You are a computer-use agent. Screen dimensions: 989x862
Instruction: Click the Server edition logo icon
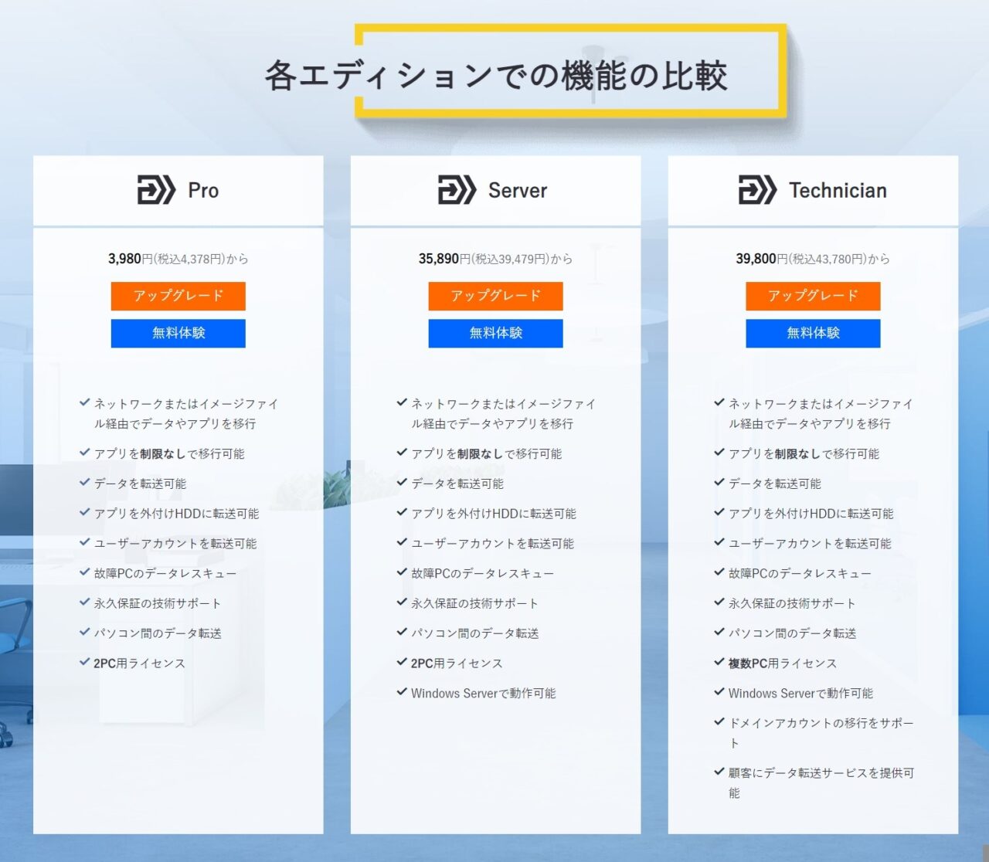(x=457, y=190)
